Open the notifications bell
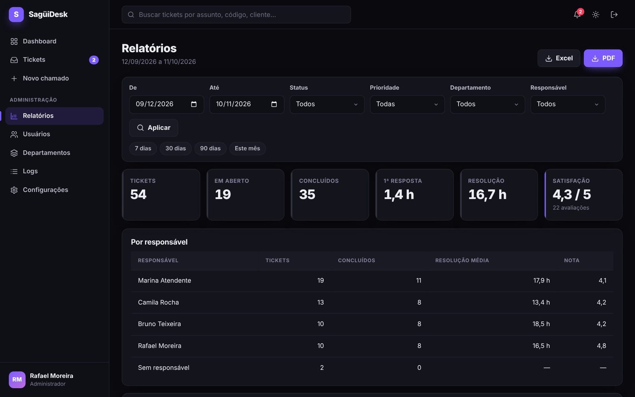This screenshot has height=397, width=635. 577,15
